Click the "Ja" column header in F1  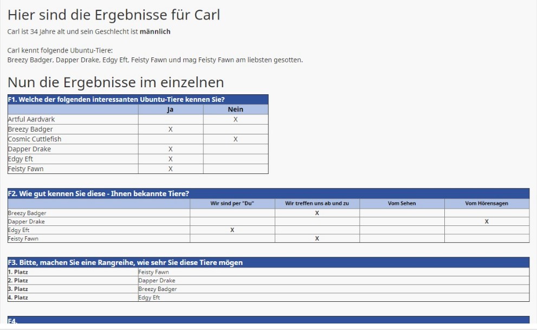coord(170,109)
